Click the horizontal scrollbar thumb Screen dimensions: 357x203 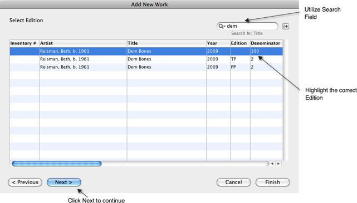(57, 164)
